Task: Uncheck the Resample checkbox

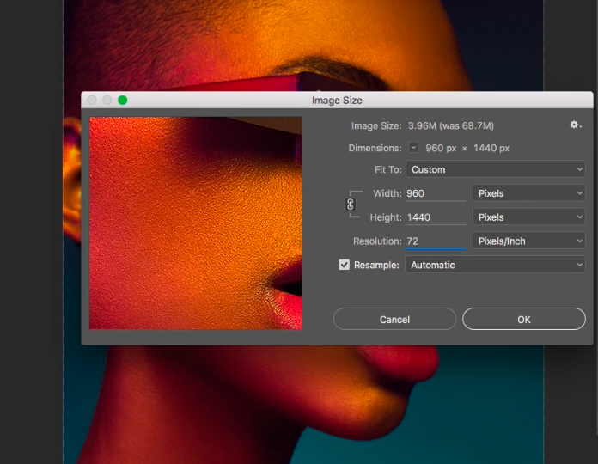Action: 344,265
